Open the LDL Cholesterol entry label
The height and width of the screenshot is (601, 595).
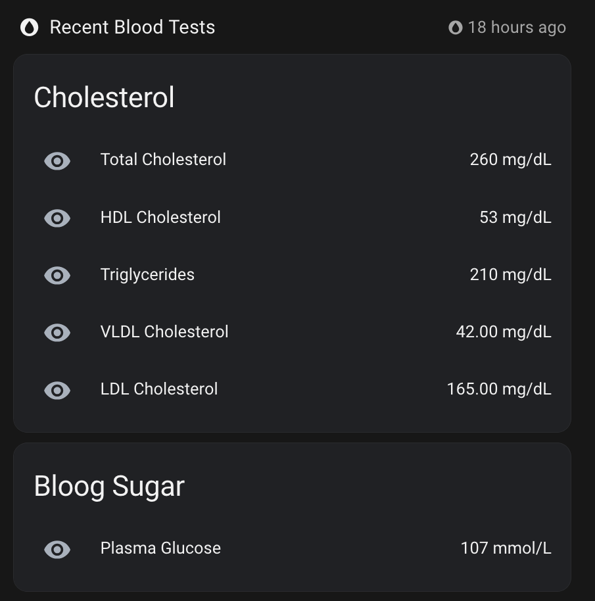159,389
